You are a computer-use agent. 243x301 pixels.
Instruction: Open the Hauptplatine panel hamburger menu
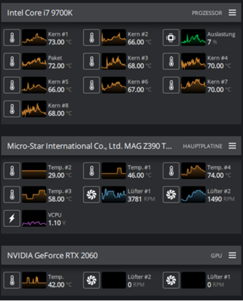(232, 146)
